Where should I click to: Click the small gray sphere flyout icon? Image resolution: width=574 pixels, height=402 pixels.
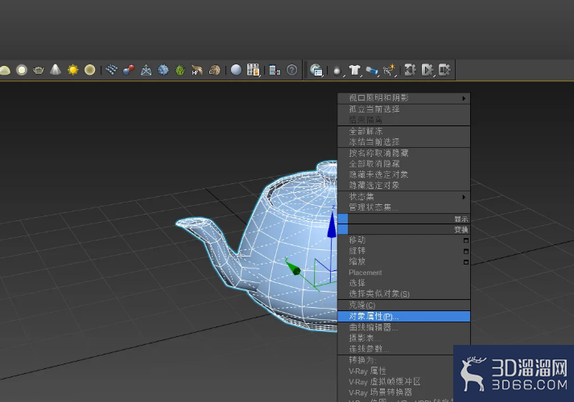click(x=337, y=71)
